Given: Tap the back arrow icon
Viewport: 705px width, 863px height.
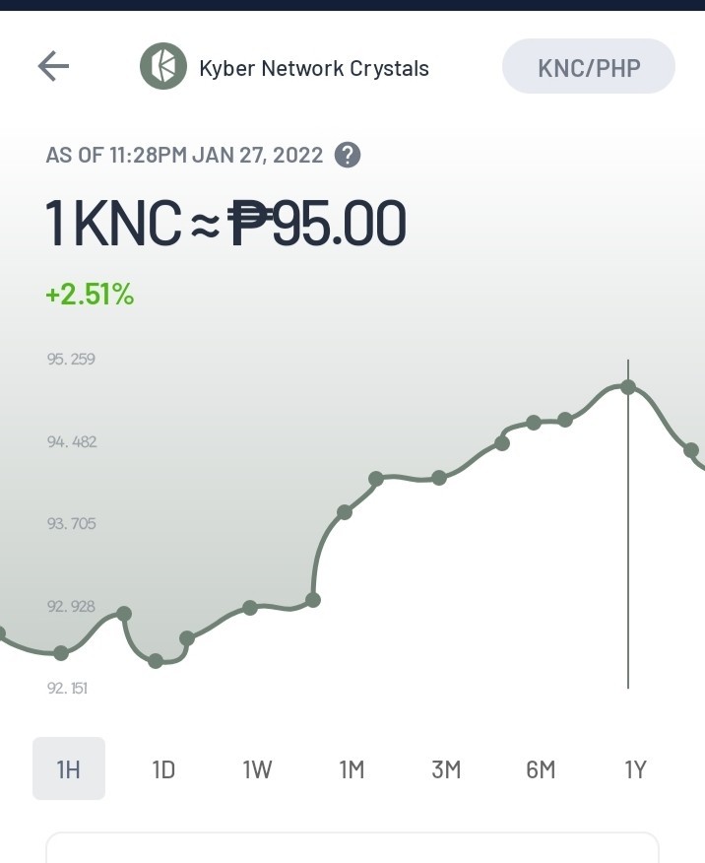Looking at the screenshot, I should 53,66.
